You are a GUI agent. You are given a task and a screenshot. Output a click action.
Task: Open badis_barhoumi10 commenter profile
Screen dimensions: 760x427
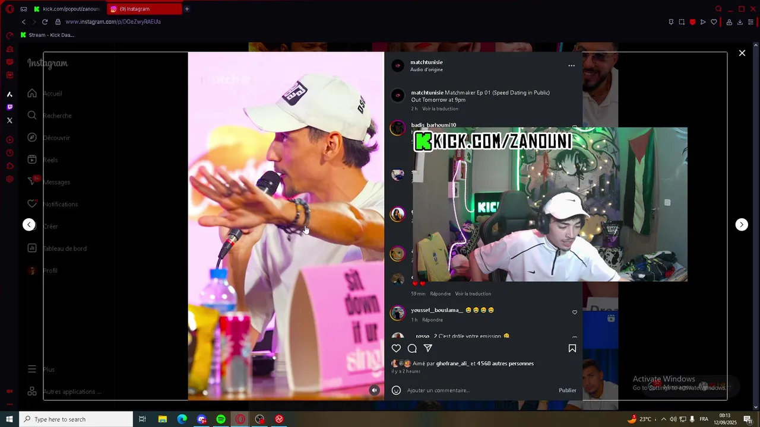433,125
